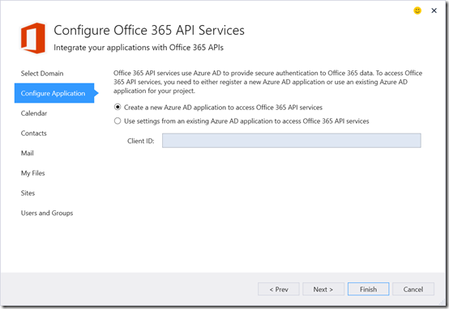This screenshot has width=449, height=309.
Task: Open the Select Domain step
Action: [x=42, y=74]
